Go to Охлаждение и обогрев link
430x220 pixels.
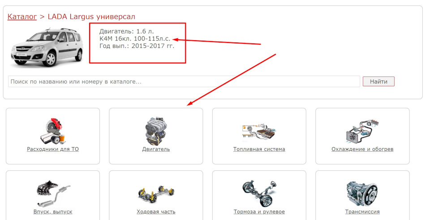click(362, 149)
